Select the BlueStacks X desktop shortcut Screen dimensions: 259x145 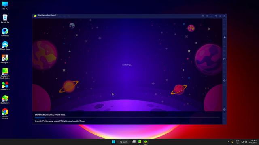[5, 86]
